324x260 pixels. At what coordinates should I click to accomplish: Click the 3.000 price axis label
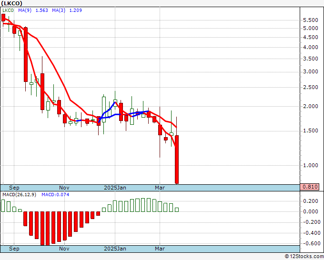tap(310, 71)
